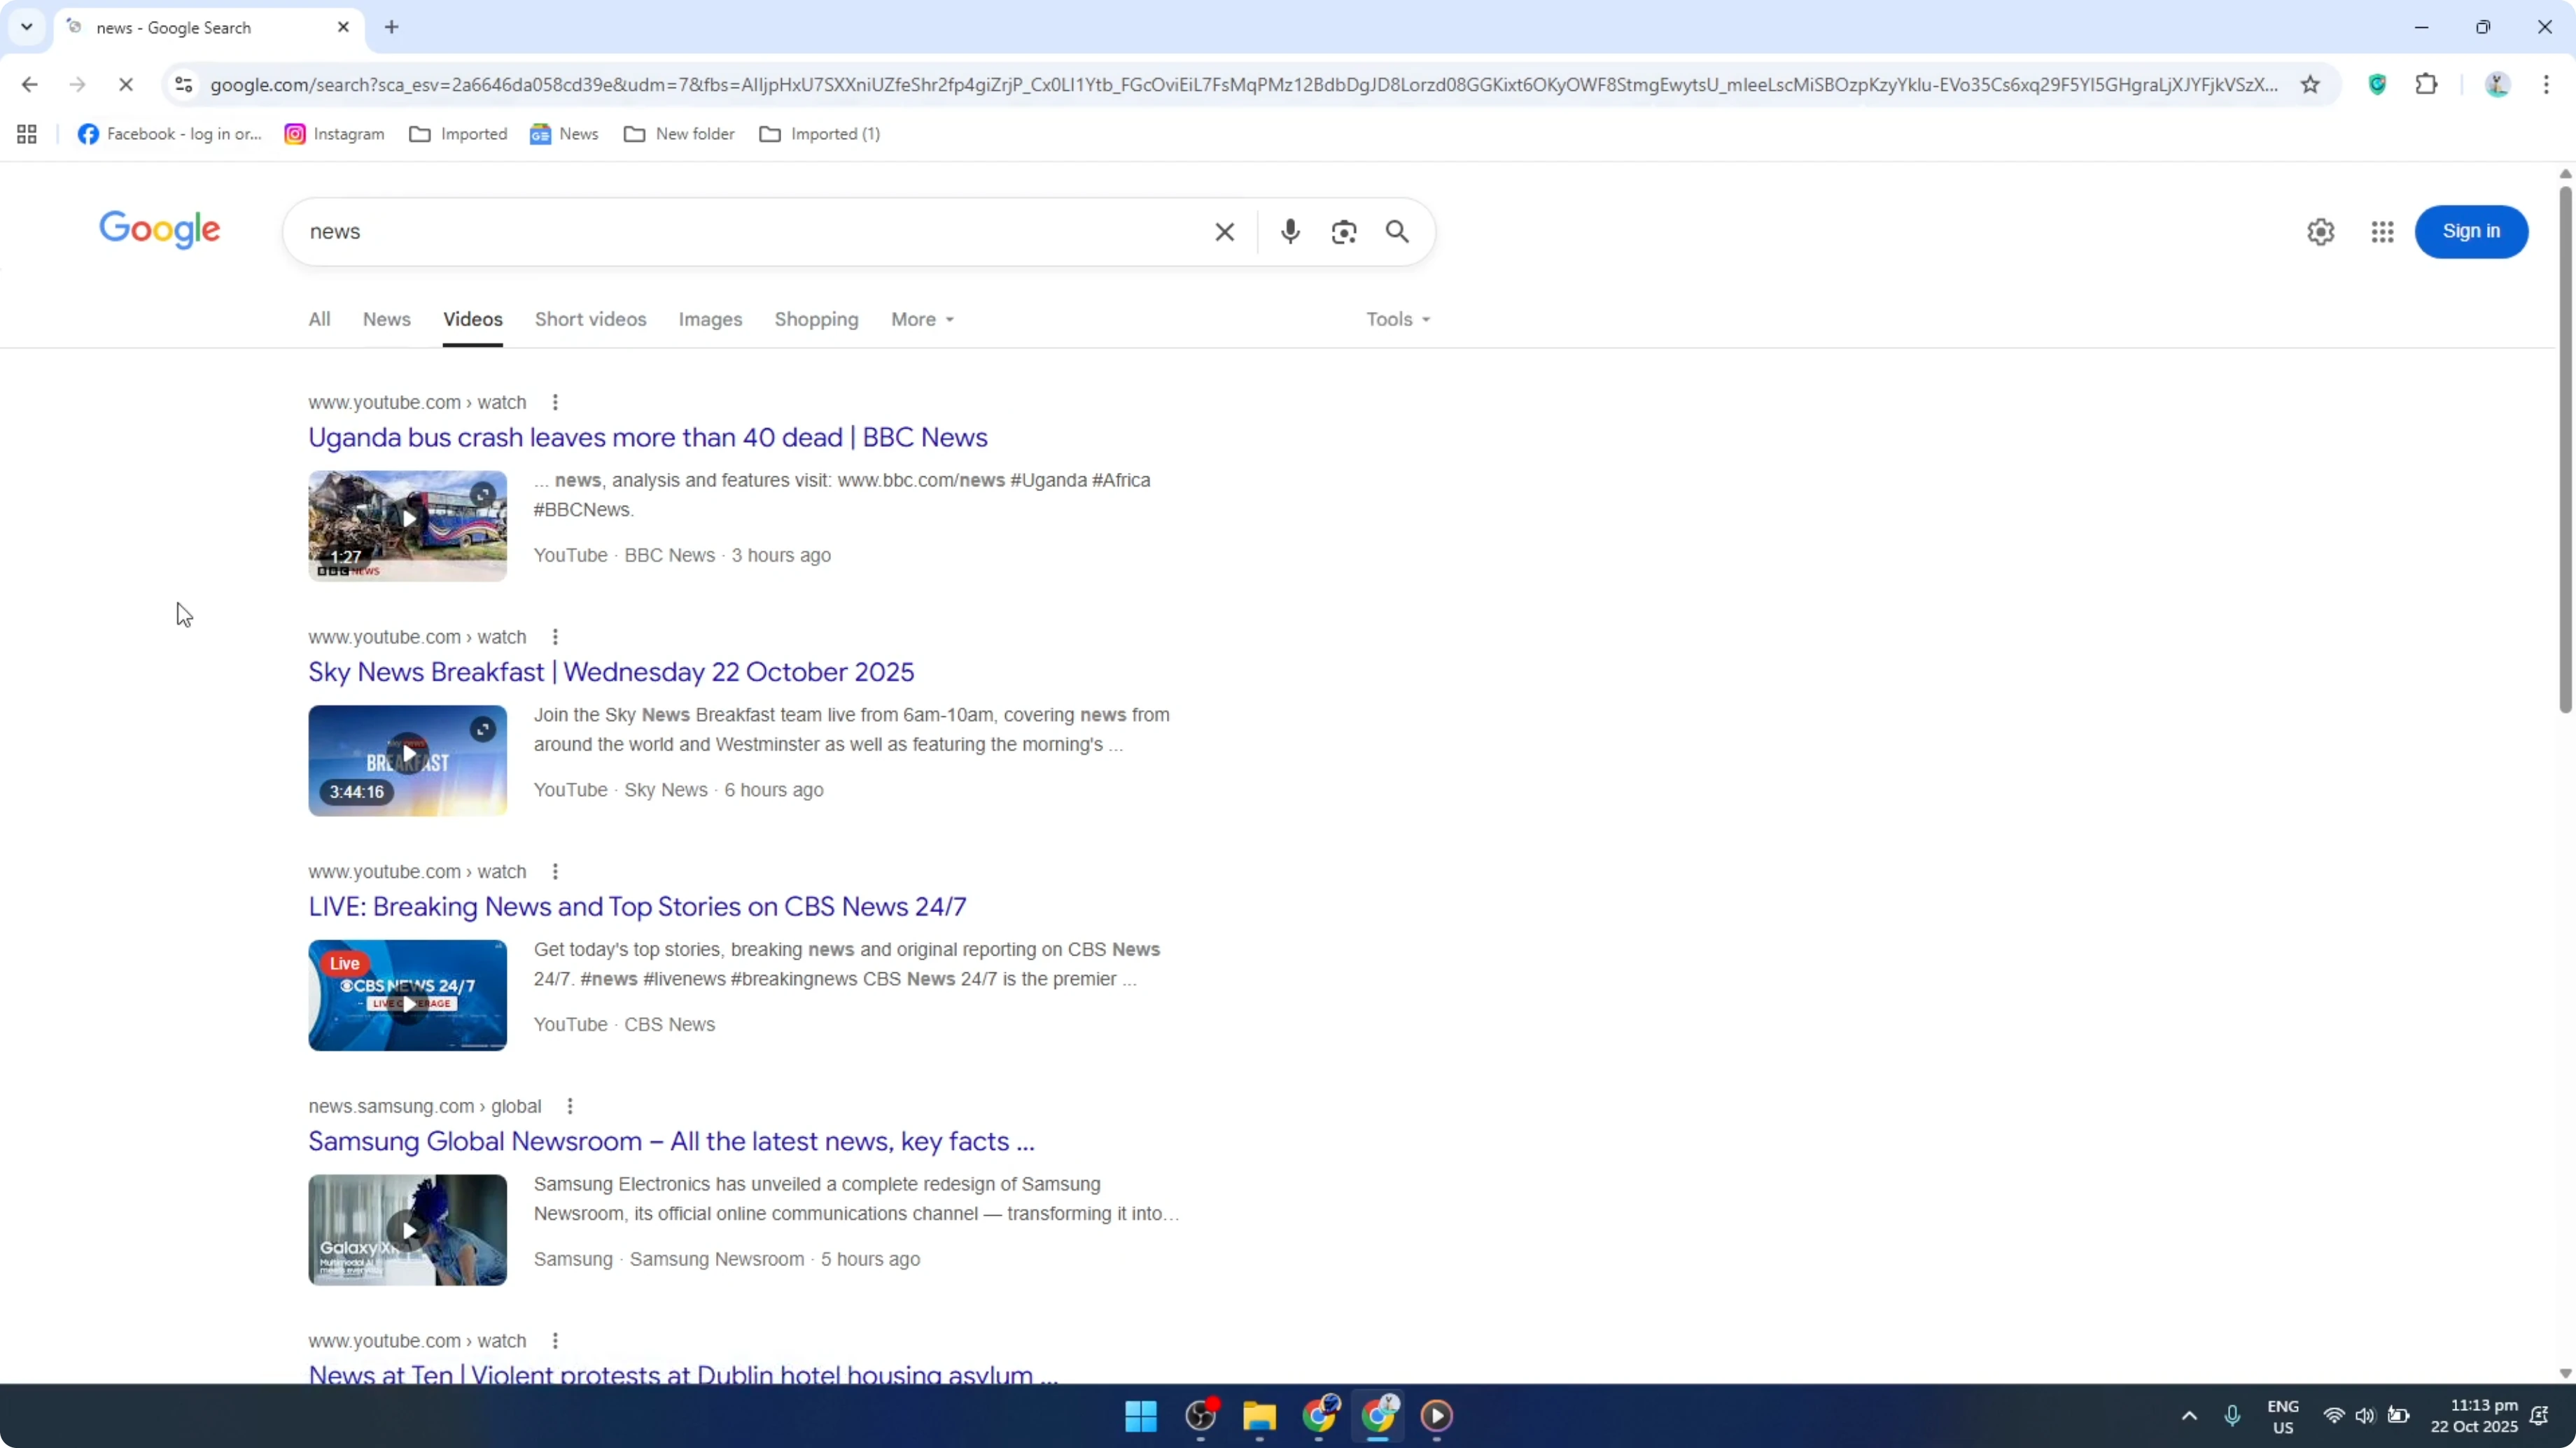Open the bookmarks apps grid icon
Image resolution: width=2576 pixels, height=1448 pixels.
click(27, 134)
